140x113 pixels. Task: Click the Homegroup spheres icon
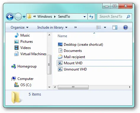(x=14, y=66)
